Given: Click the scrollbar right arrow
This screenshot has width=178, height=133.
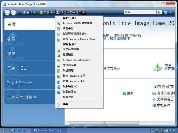Looking at the screenshot, I should [x=173, y=123].
